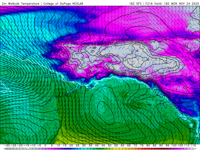Screen dimensions: 200x150
Task: Click the 10 legend value
Action: pyautogui.click(x=58, y=145)
